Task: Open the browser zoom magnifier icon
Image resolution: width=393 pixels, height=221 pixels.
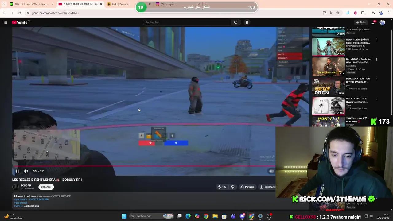Action: coord(331,13)
